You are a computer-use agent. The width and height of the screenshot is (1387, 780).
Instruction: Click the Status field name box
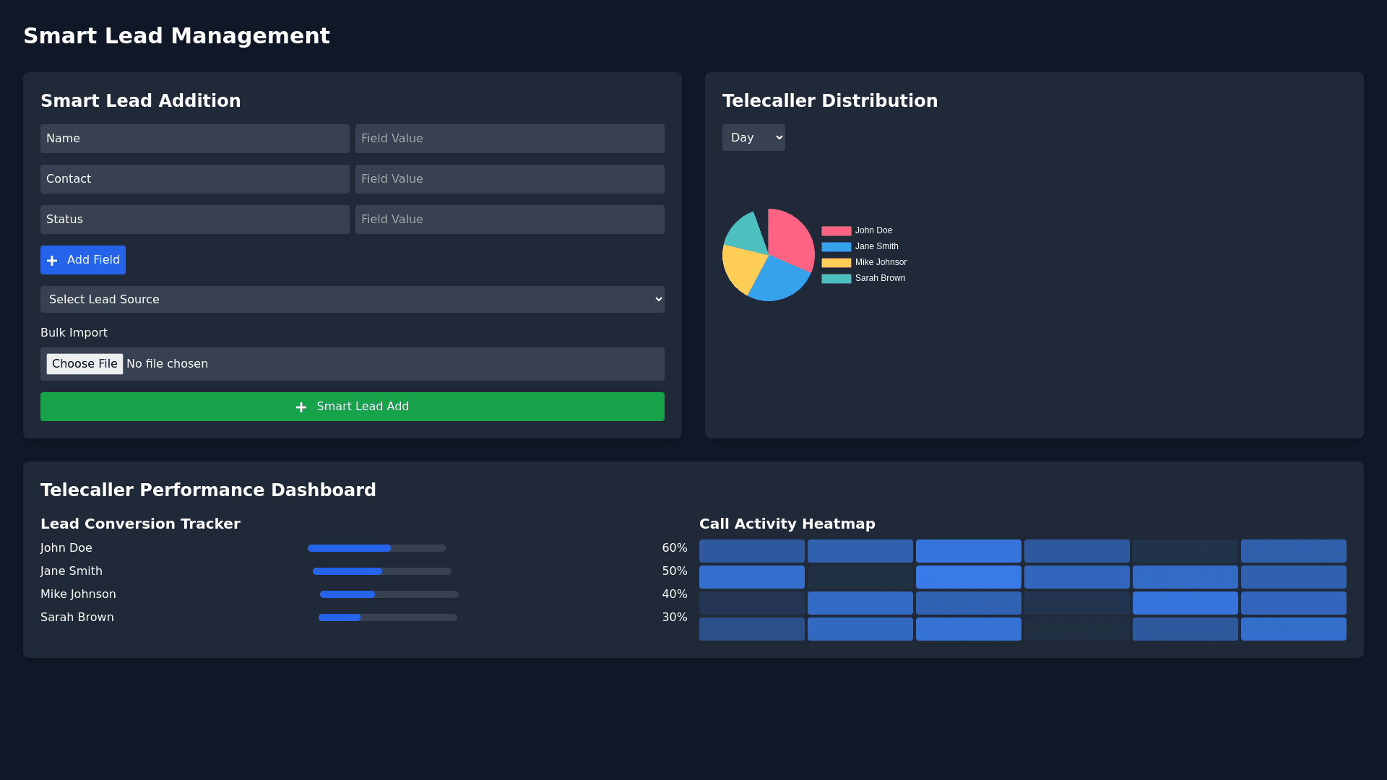coord(194,220)
